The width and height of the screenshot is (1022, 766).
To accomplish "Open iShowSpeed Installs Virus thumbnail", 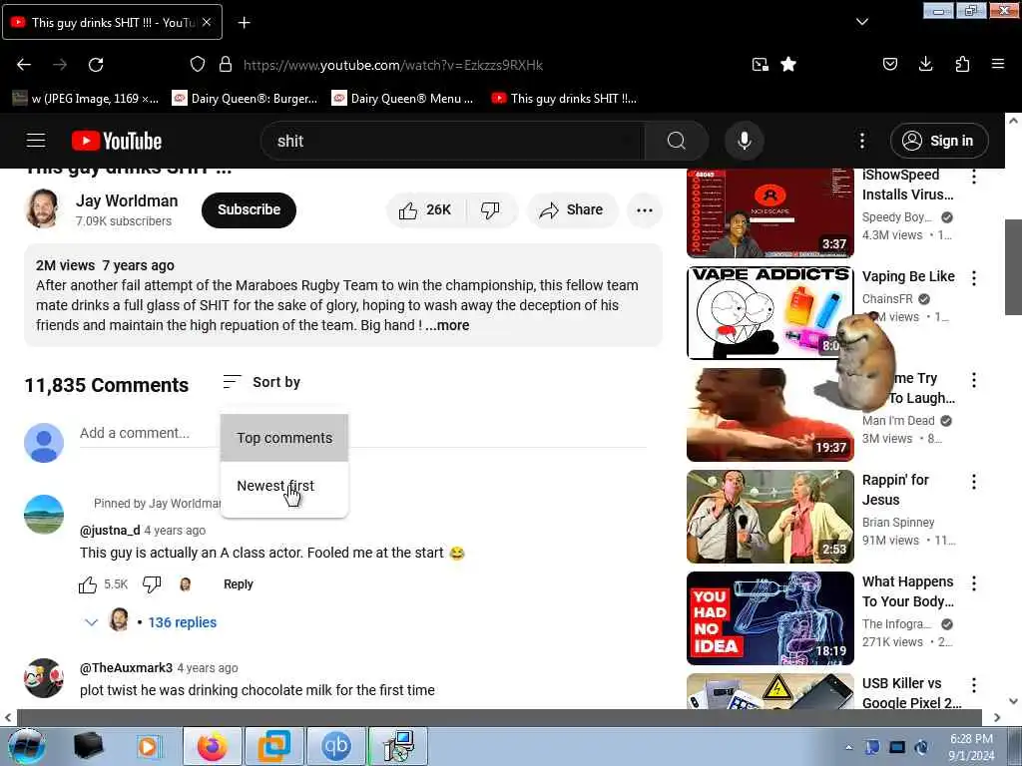I will point(769,213).
